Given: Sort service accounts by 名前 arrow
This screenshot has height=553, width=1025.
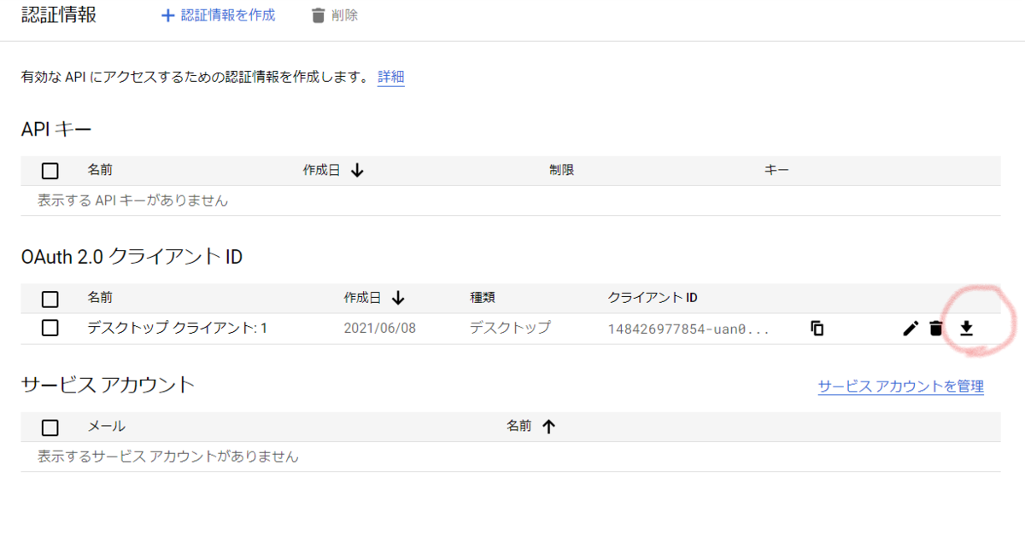Looking at the screenshot, I should (548, 426).
